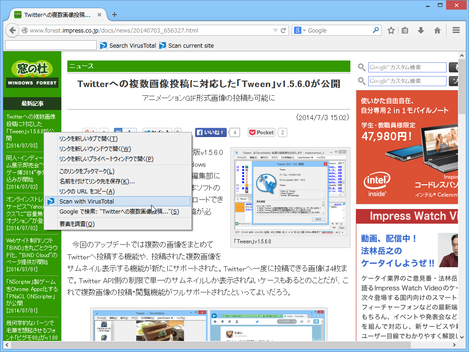Toggle the bookmark star for this page

tap(390, 30)
